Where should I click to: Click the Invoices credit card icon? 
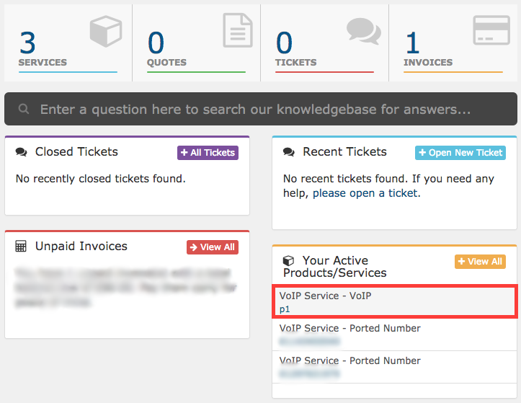click(x=491, y=30)
